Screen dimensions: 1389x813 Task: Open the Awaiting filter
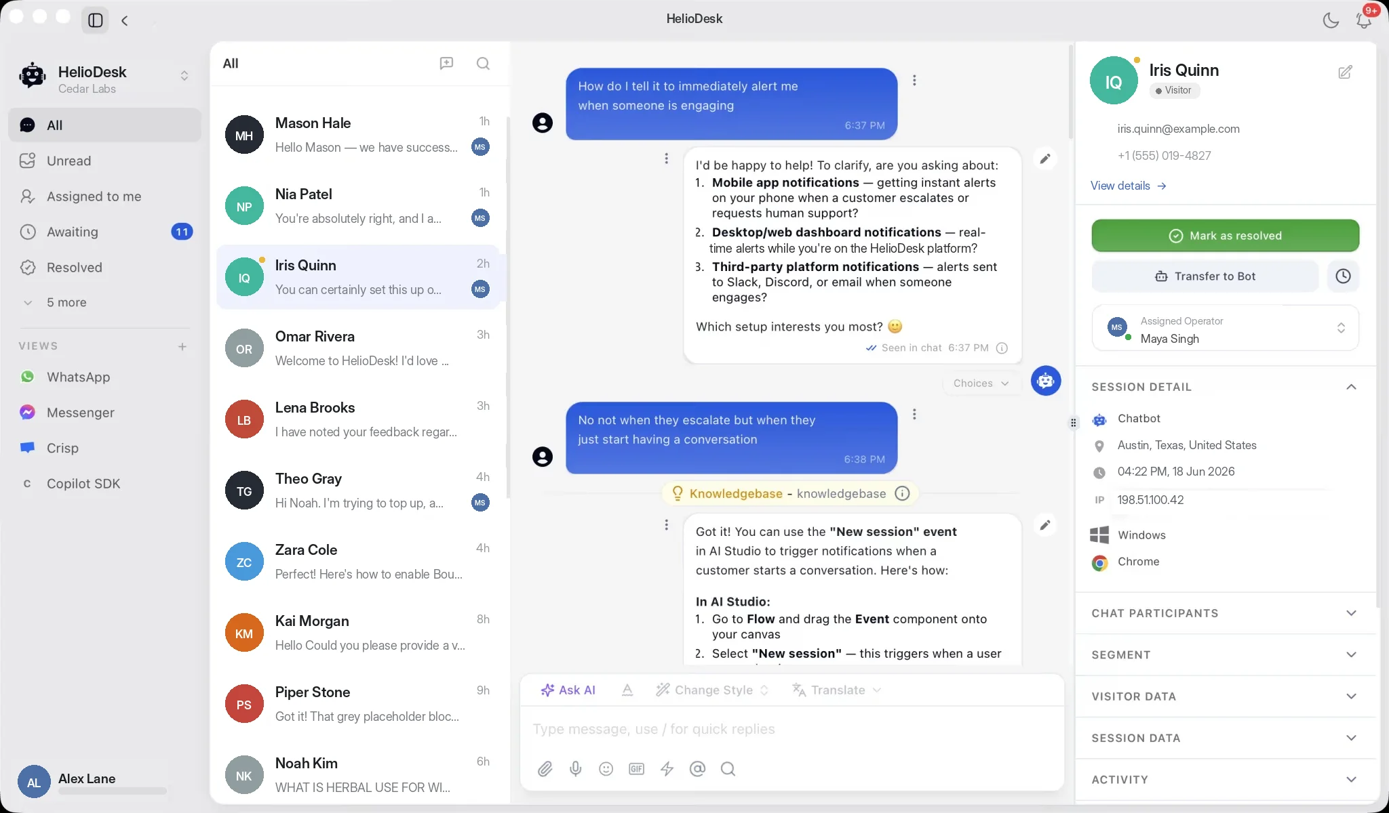click(104, 232)
